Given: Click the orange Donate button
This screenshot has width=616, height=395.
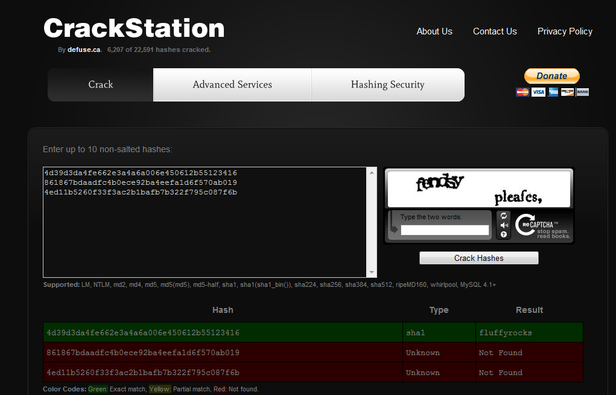Looking at the screenshot, I should (x=551, y=76).
